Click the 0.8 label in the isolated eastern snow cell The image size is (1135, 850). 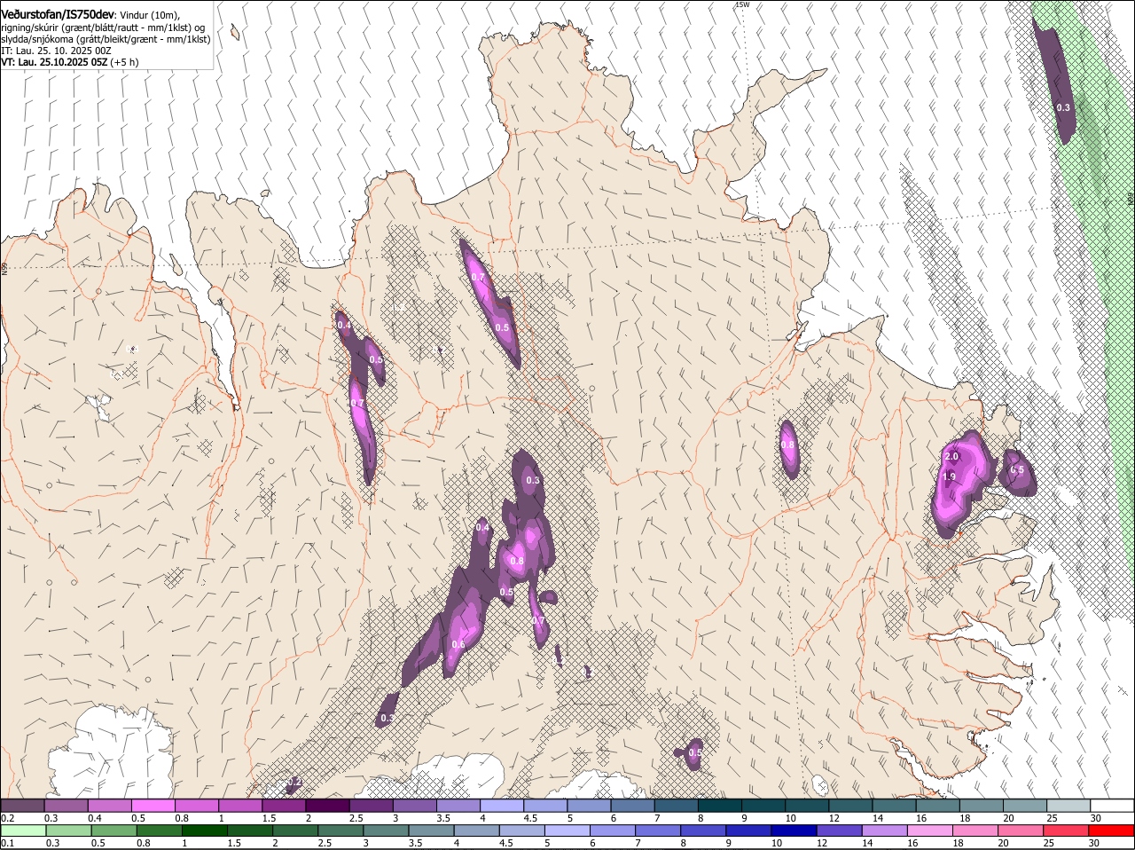pyautogui.click(x=787, y=445)
